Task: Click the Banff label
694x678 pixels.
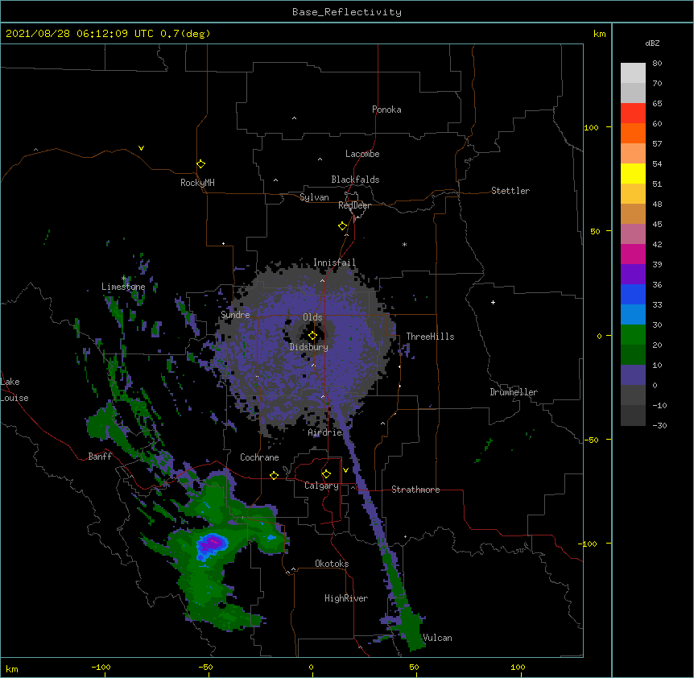Action: click(x=100, y=457)
